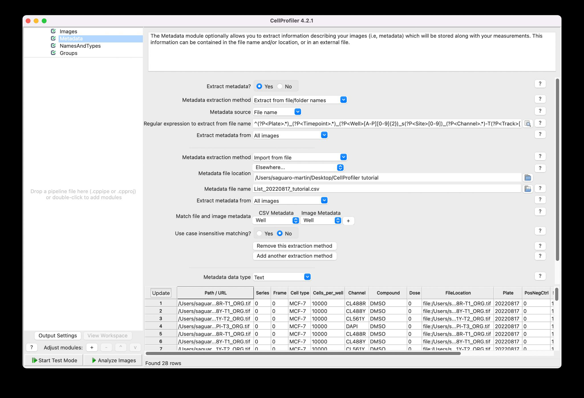Open help for Match file and image metadata
584x398 pixels.
point(540,212)
